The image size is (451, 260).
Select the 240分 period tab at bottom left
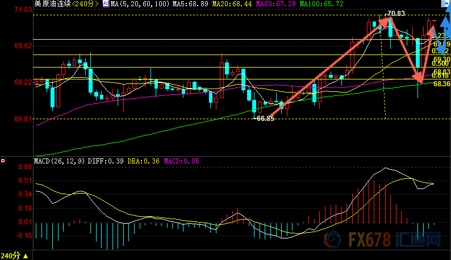(x=10, y=255)
